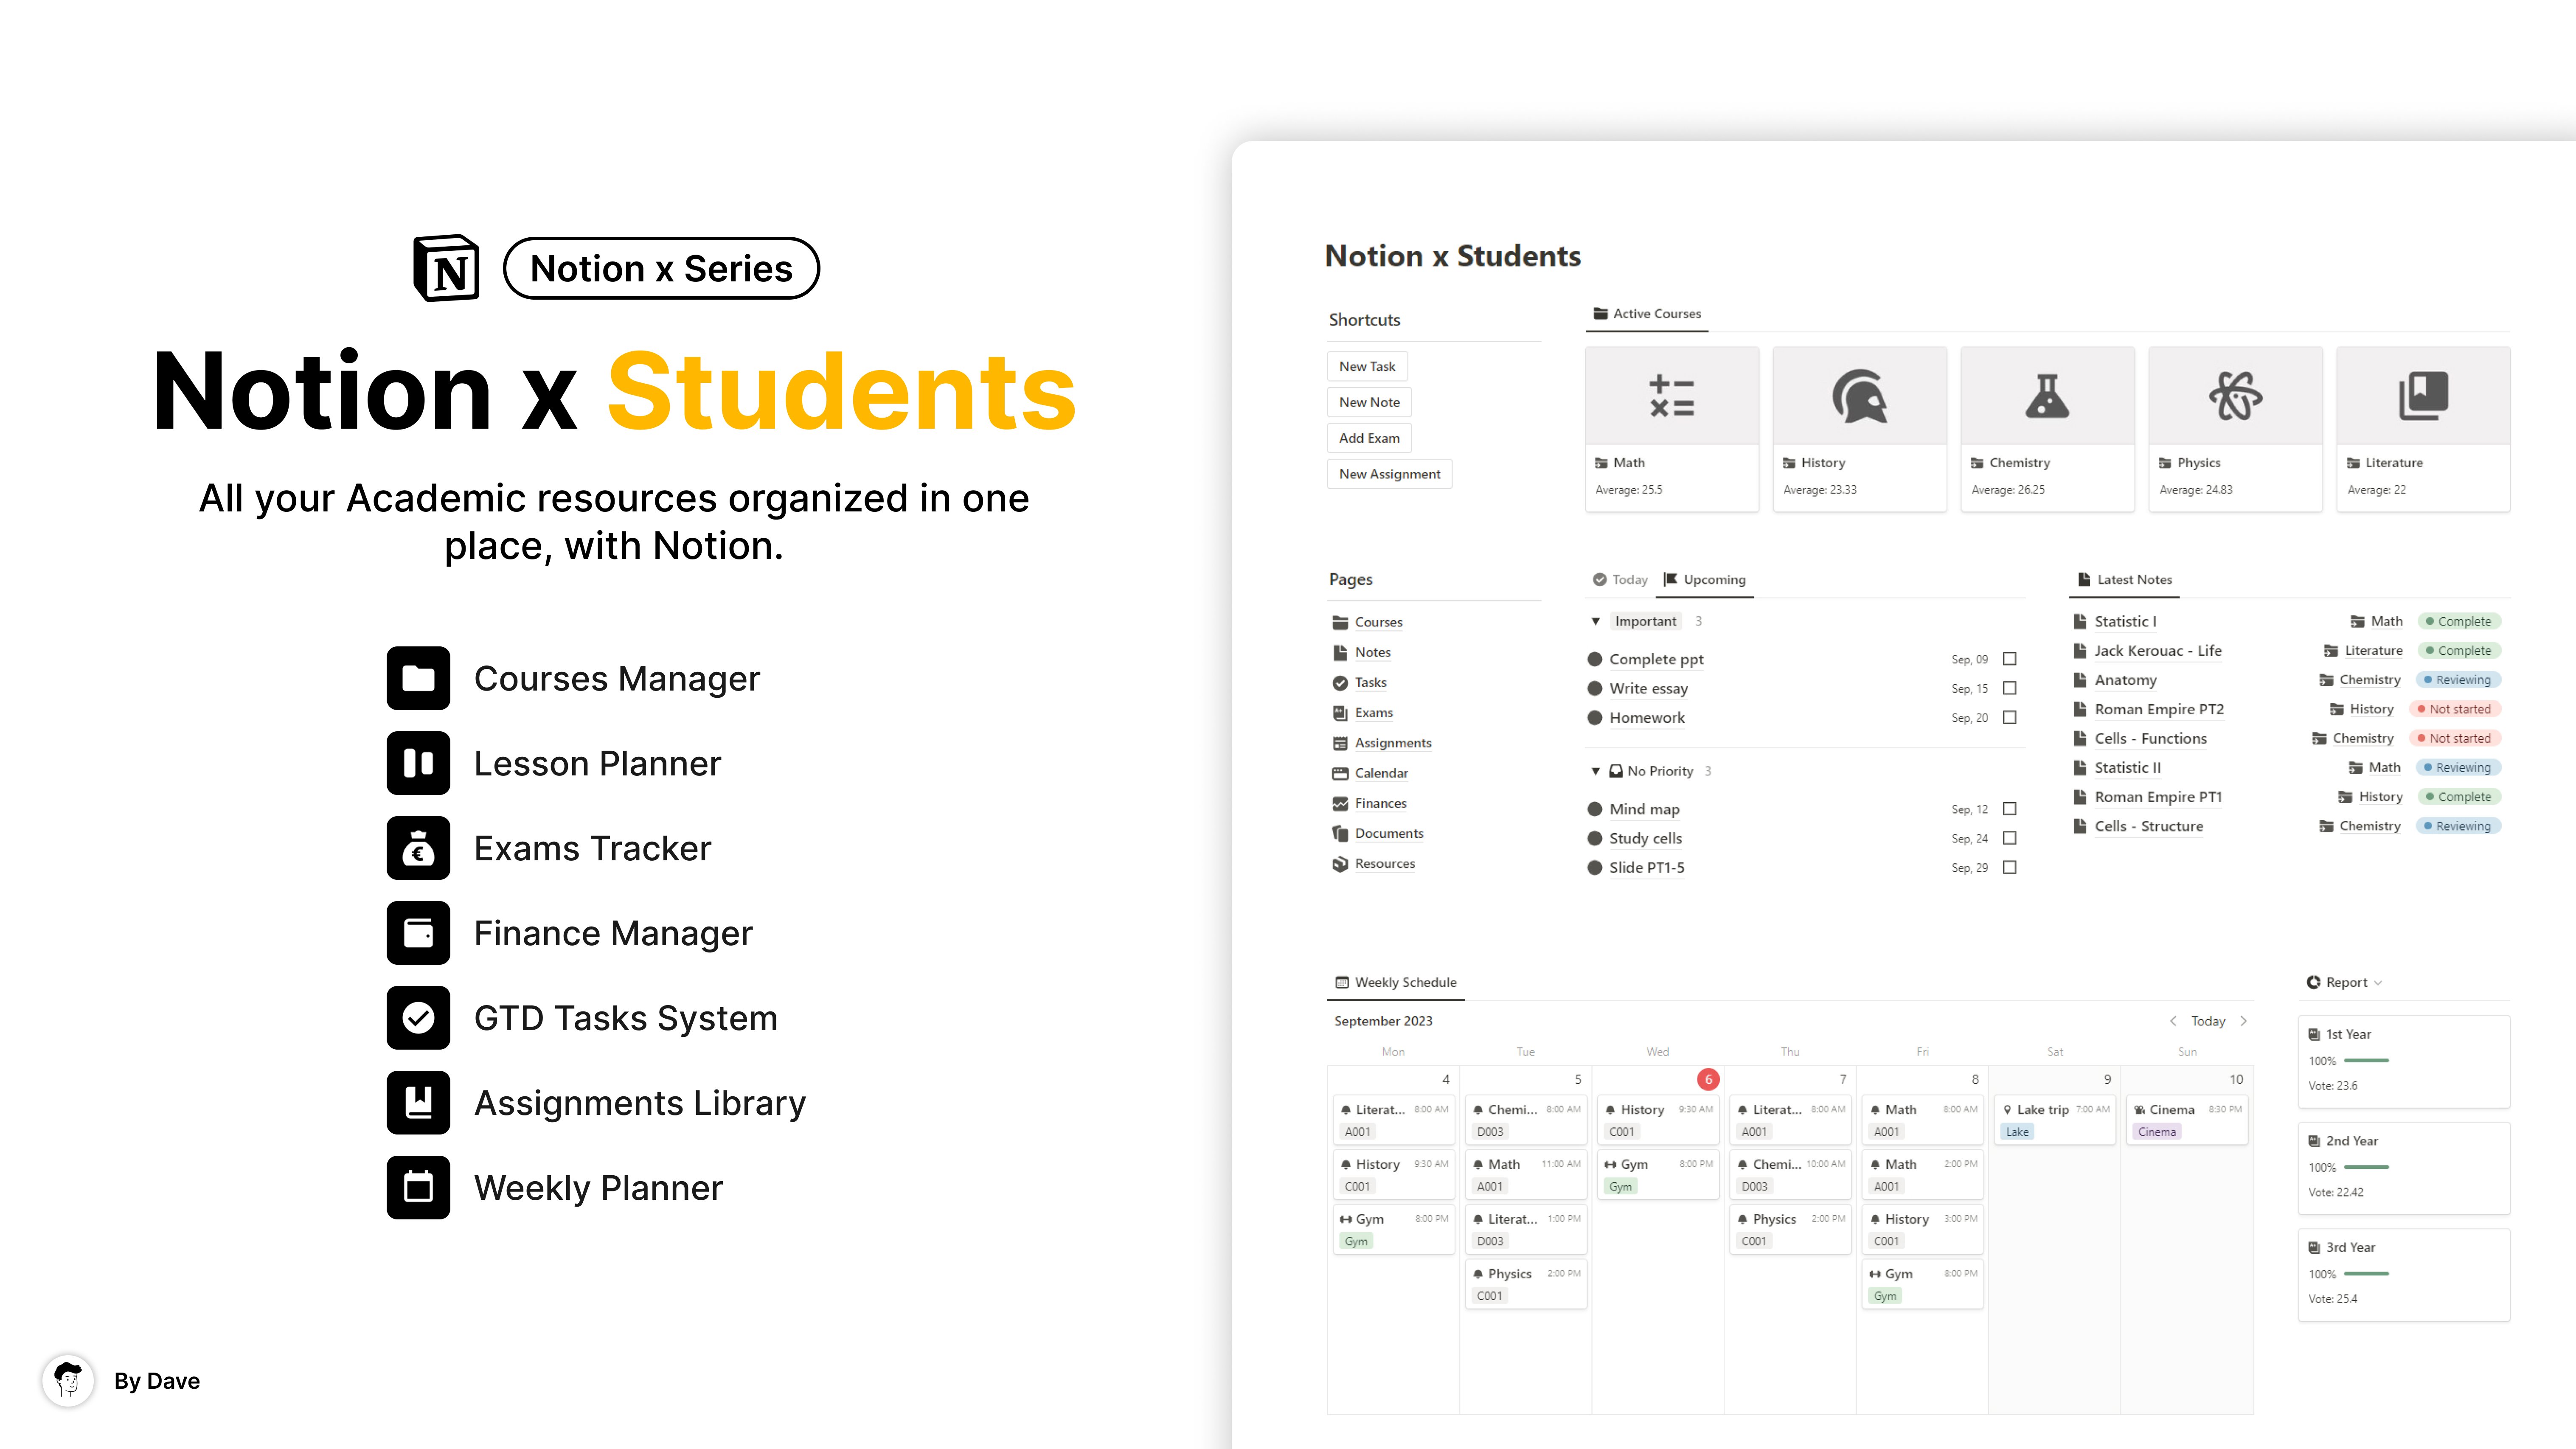Click the page icon beside Statistic I note
This screenshot has height=1449, width=2576.
pos(2080,621)
